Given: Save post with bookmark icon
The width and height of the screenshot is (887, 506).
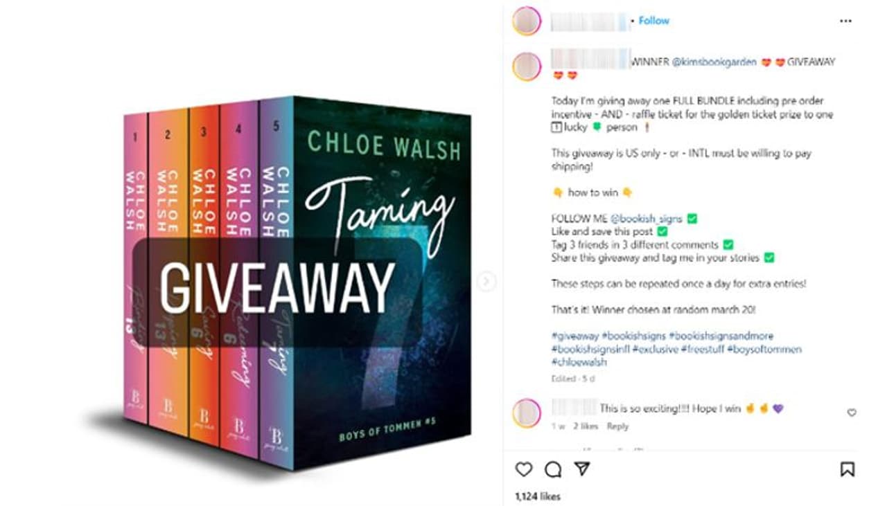Looking at the screenshot, I should point(847,469).
